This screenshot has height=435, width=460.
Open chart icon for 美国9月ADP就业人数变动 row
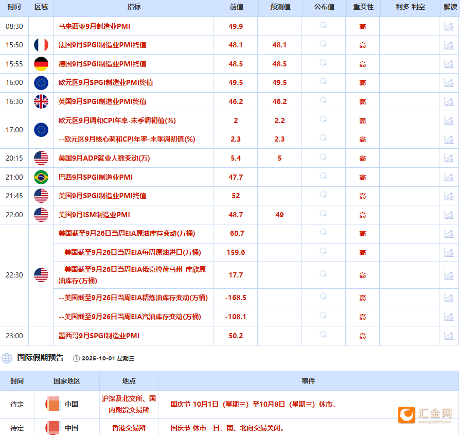pyautogui.click(x=449, y=159)
